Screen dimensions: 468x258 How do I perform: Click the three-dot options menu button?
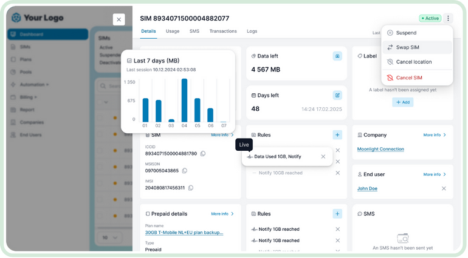pos(448,18)
